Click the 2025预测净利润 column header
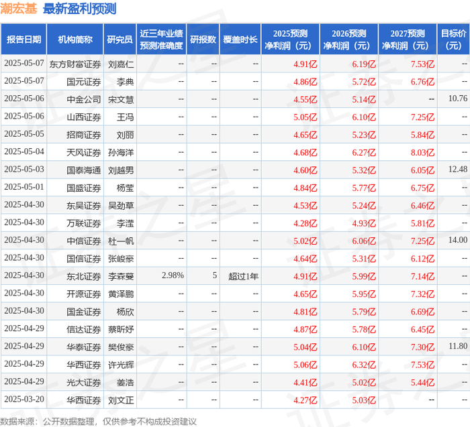470x427 pixels. click(x=291, y=40)
